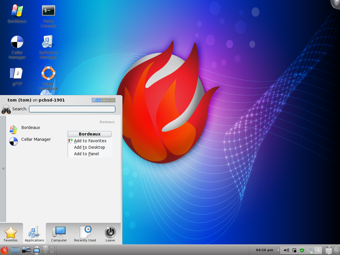
Task: Open the device notifier USB monitor icon
Action: (x=37, y=251)
